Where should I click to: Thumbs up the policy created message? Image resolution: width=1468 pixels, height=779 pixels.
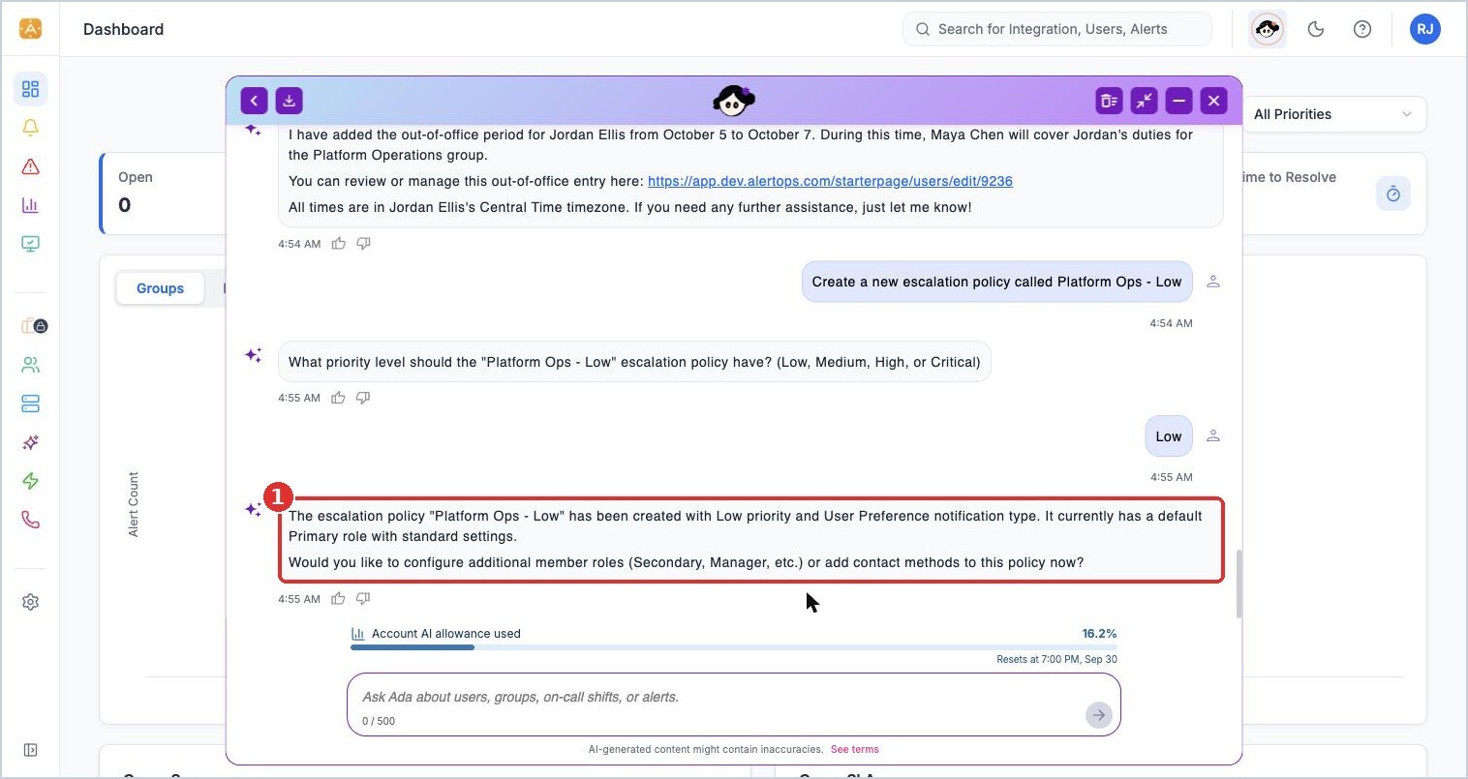click(x=338, y=599)
